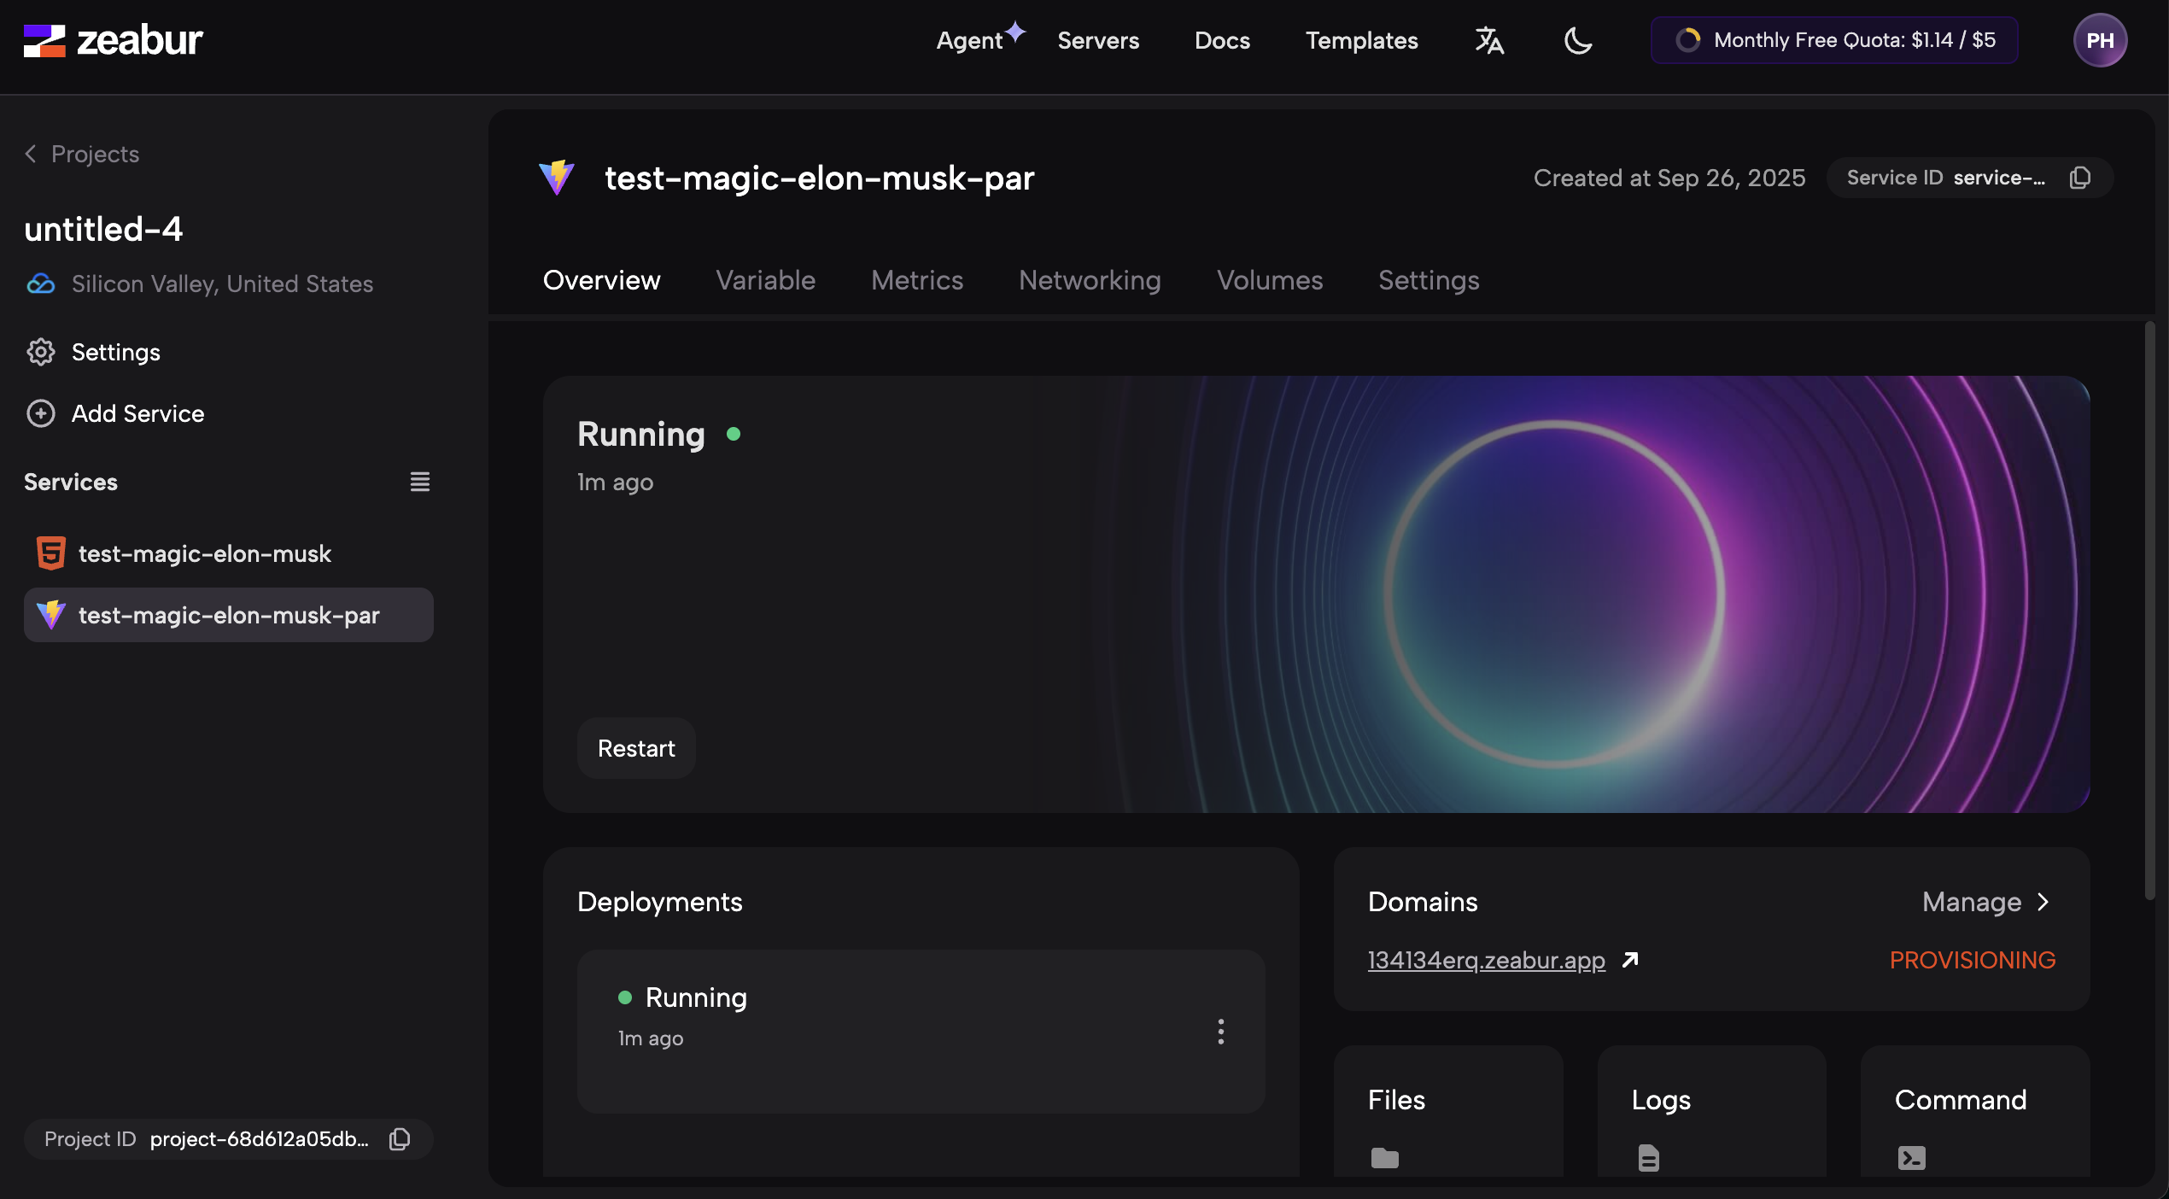
Task: Toggle dark mode moon icon
Action: (1577, 40)
